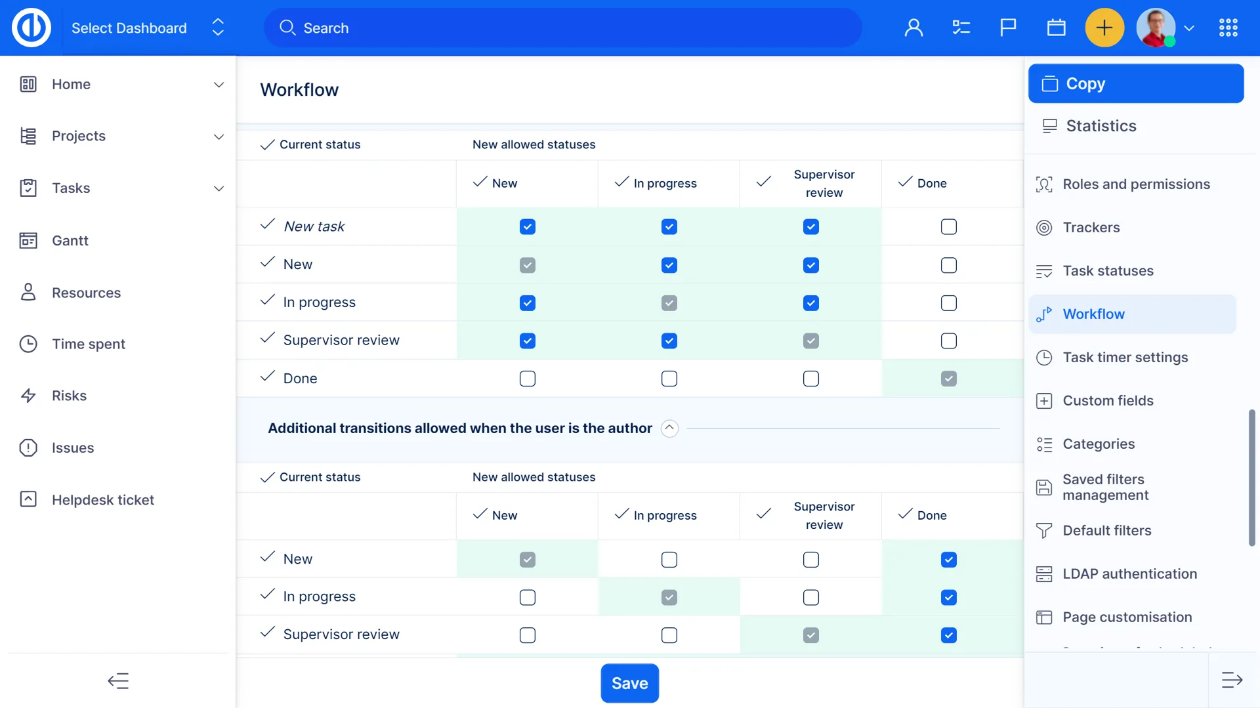
Task: Check New checkbox in the Done row
Action: coord(527,379)
